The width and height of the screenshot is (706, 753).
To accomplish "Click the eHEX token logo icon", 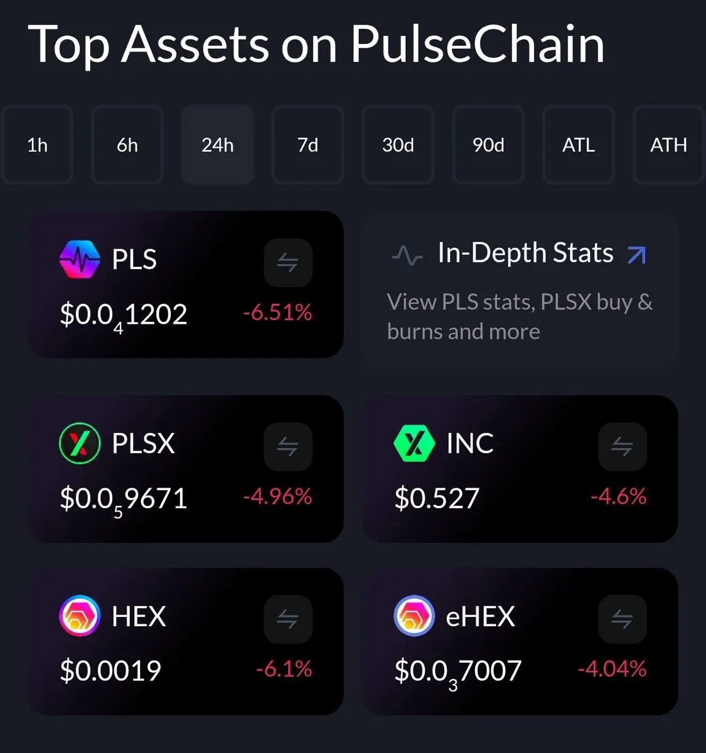I will click(x=414, y=616).
